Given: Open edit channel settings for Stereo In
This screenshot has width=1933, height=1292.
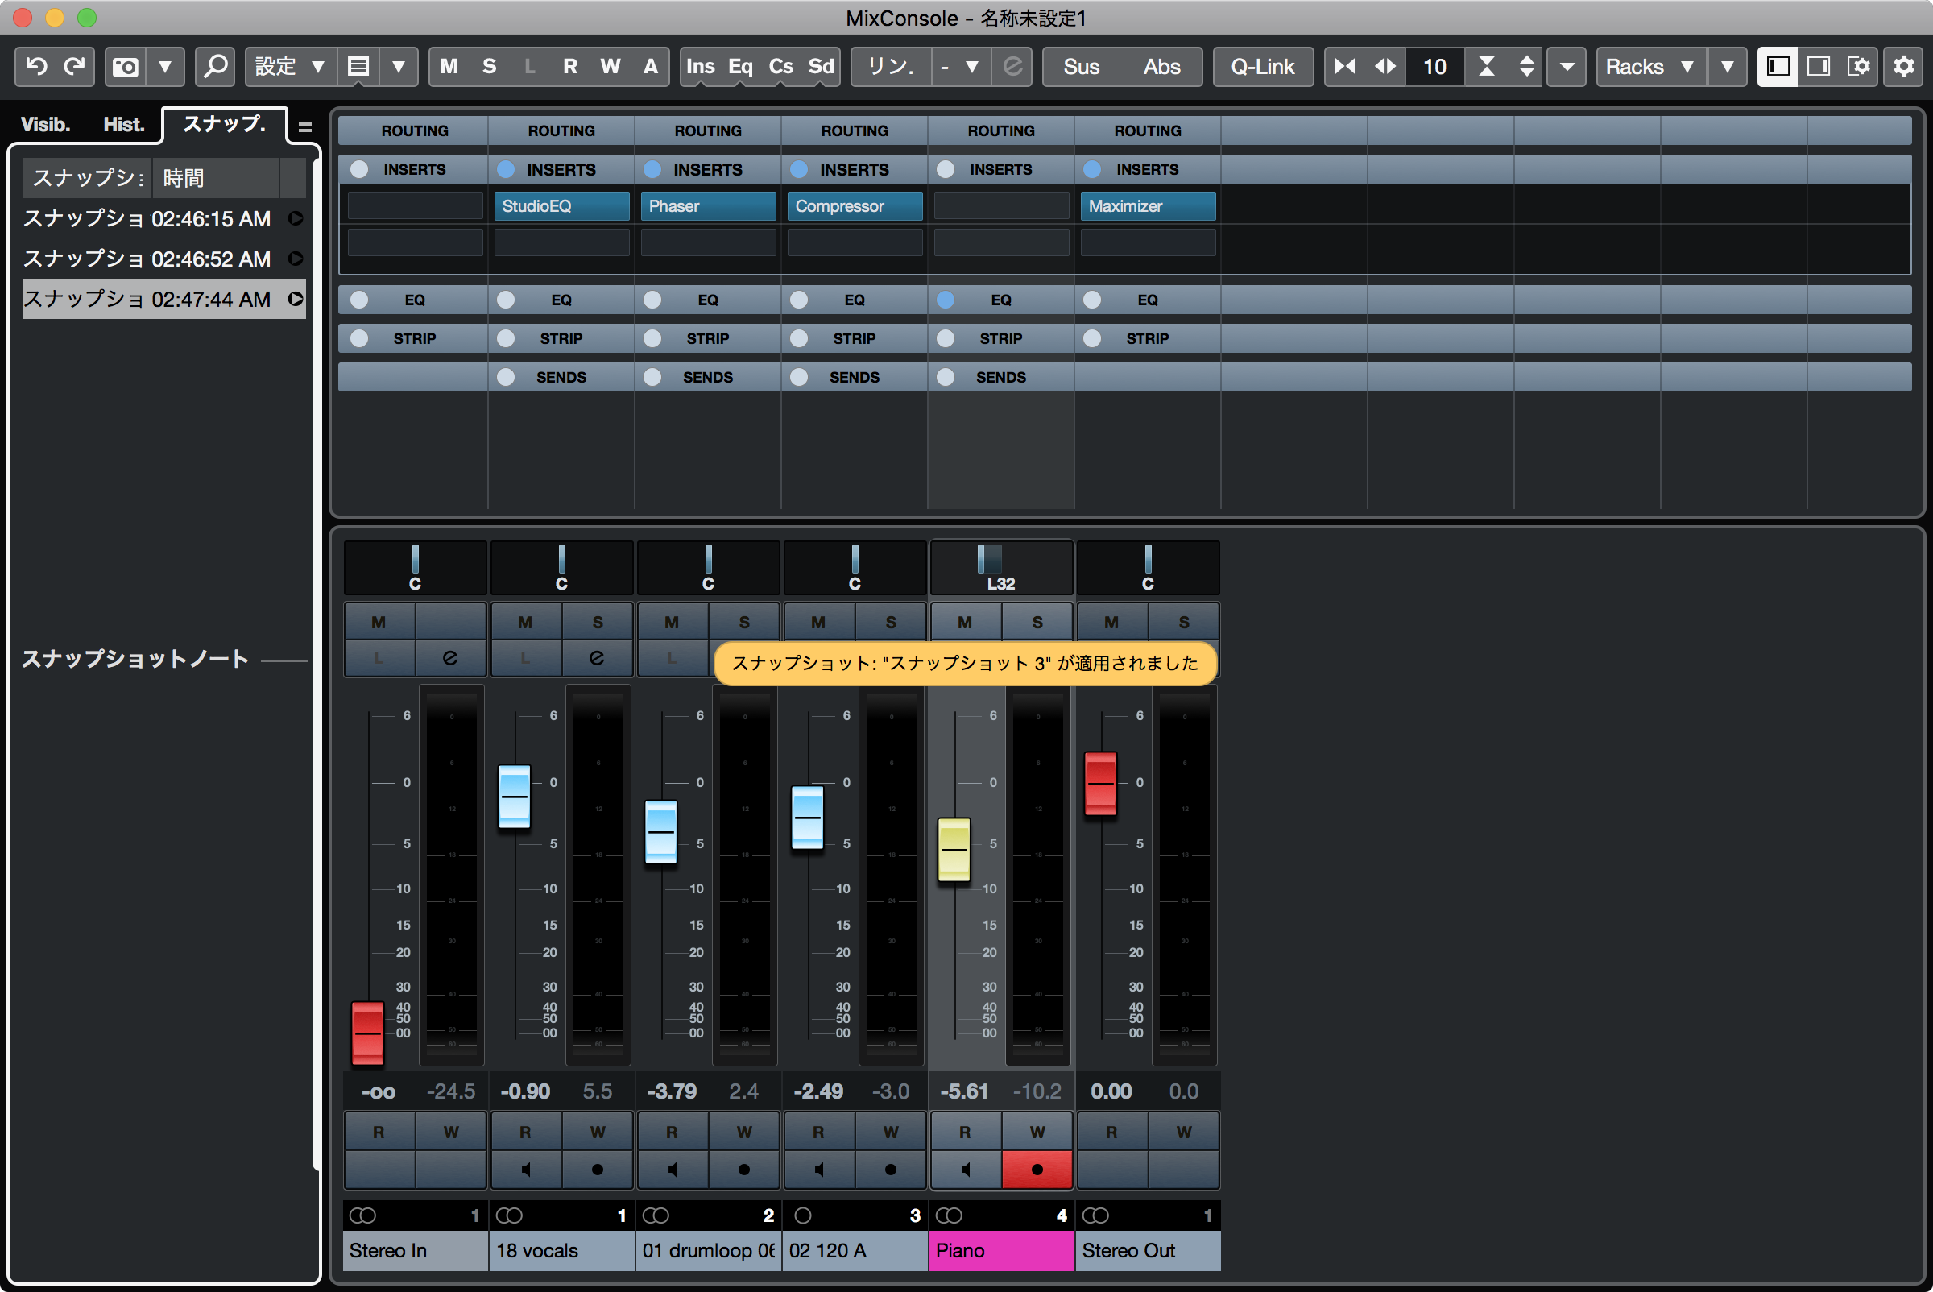Looking at the screenshot, I should pos(450,657).
